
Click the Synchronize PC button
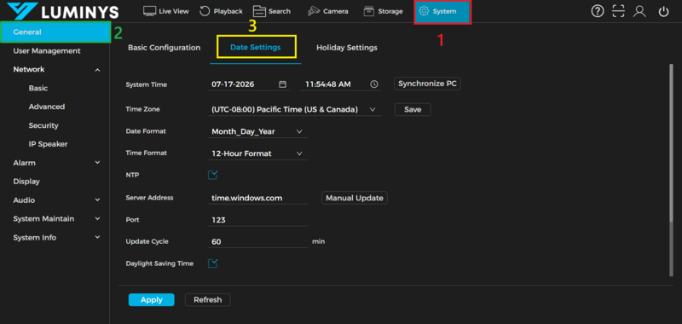coord(427,84)
